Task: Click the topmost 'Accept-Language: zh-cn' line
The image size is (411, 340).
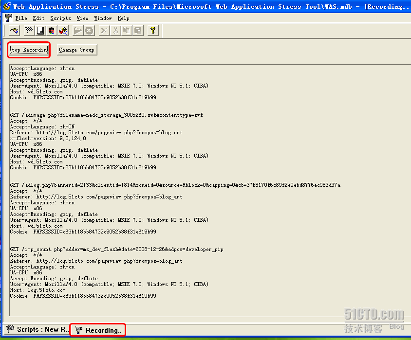Action: 42,68
